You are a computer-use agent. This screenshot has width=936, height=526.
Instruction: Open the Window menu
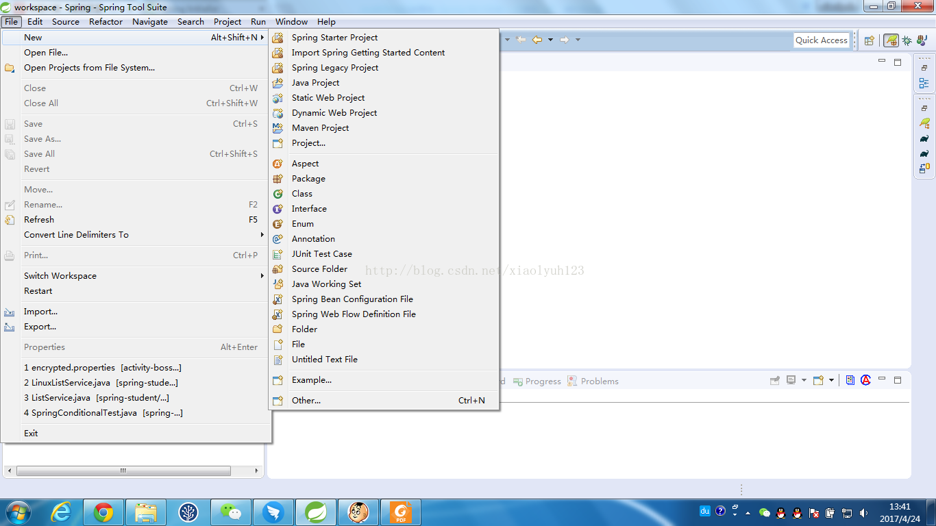tap(291, 21)
